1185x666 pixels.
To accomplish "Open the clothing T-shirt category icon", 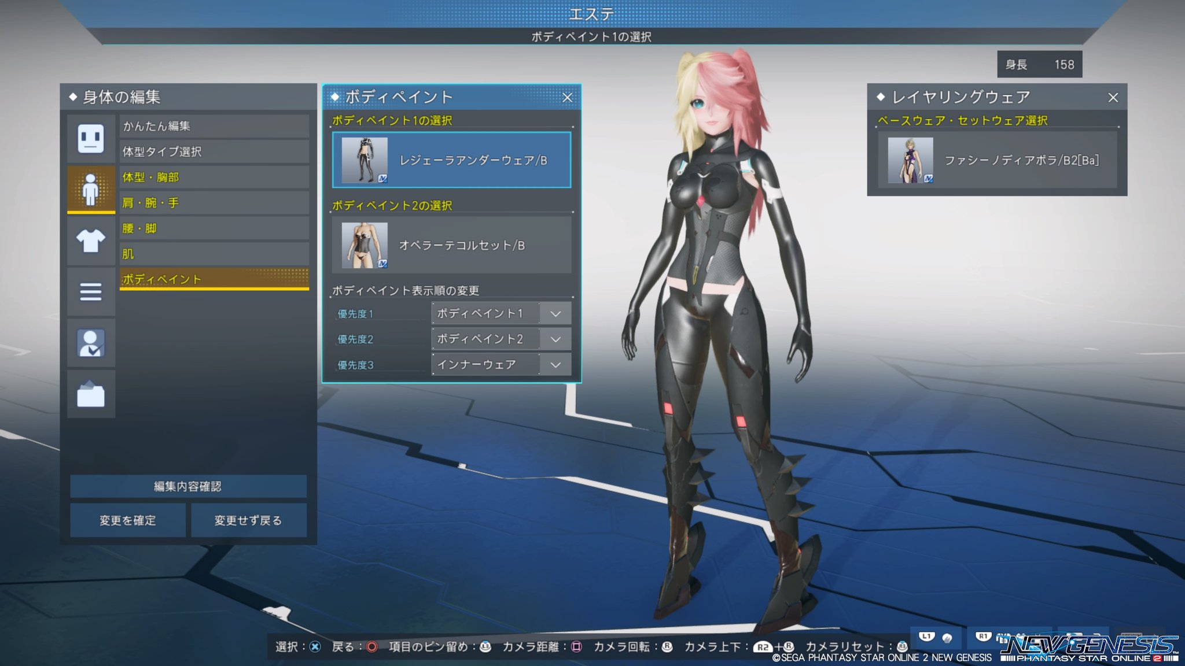I will [x=91, y=240].
